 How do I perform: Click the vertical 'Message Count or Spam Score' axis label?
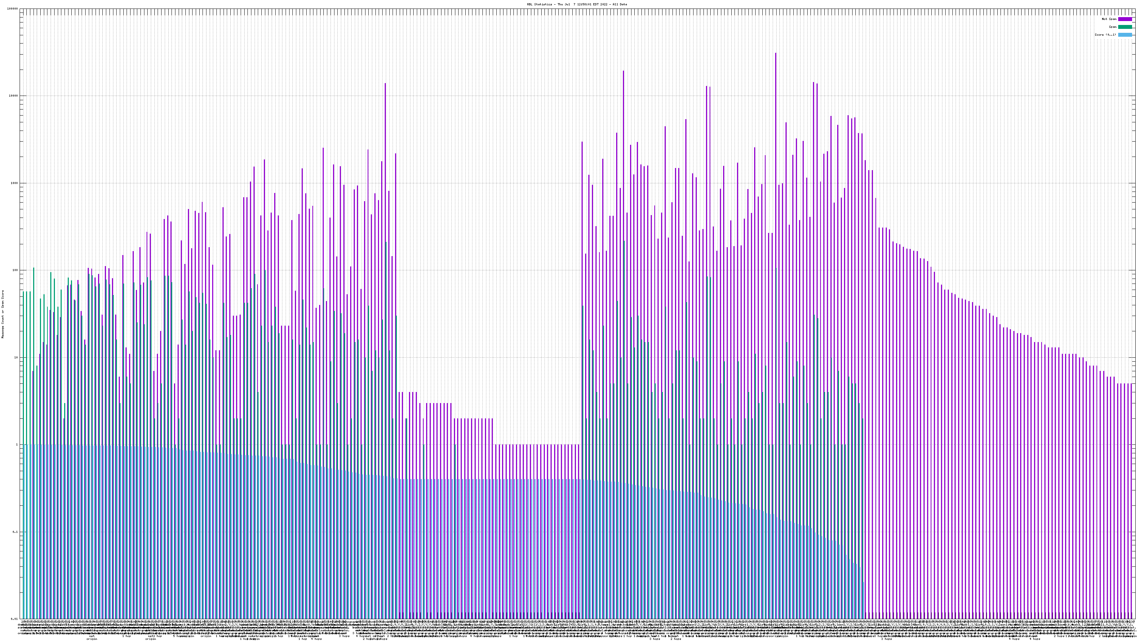tap(2, 314)
